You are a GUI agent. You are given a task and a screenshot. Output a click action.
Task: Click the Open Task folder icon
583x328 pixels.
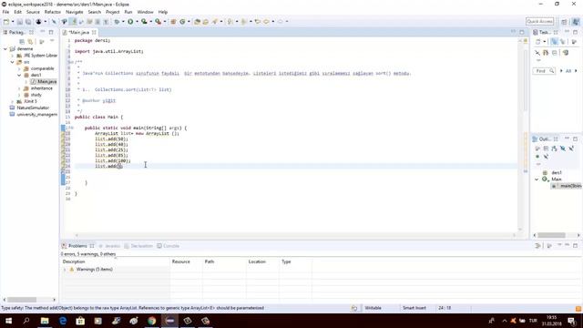[206, 22]
